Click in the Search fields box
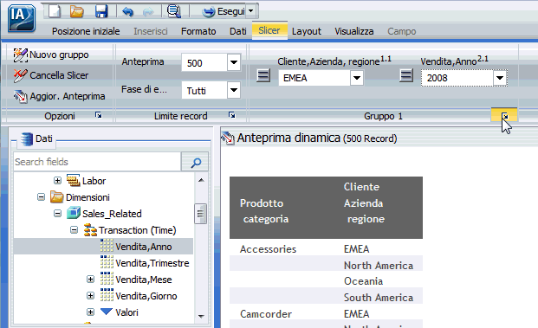The width and height of the screenshot is (538, 328). pyautogui.click(x=97, y=162)
